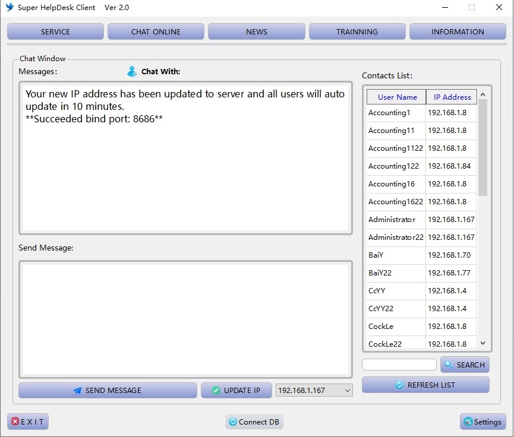Screen dimensions: 514x437
Task: Click the red Exit icon
Action: (15, 422)
